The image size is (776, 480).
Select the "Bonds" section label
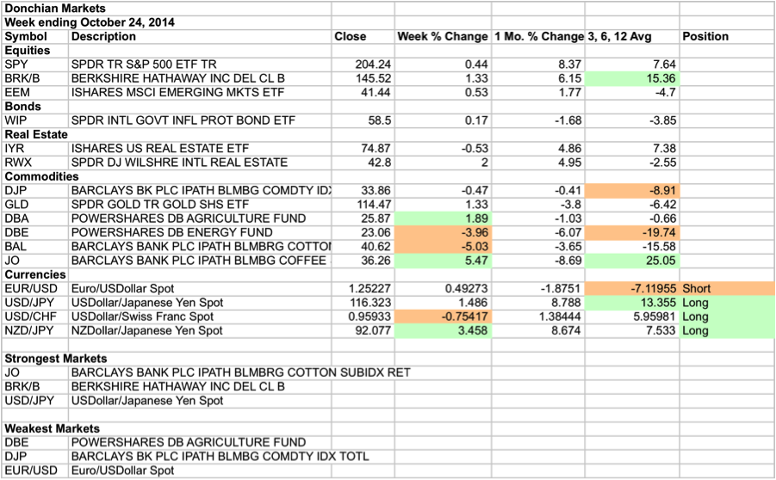pyautogui.click(x=35, y=107)
